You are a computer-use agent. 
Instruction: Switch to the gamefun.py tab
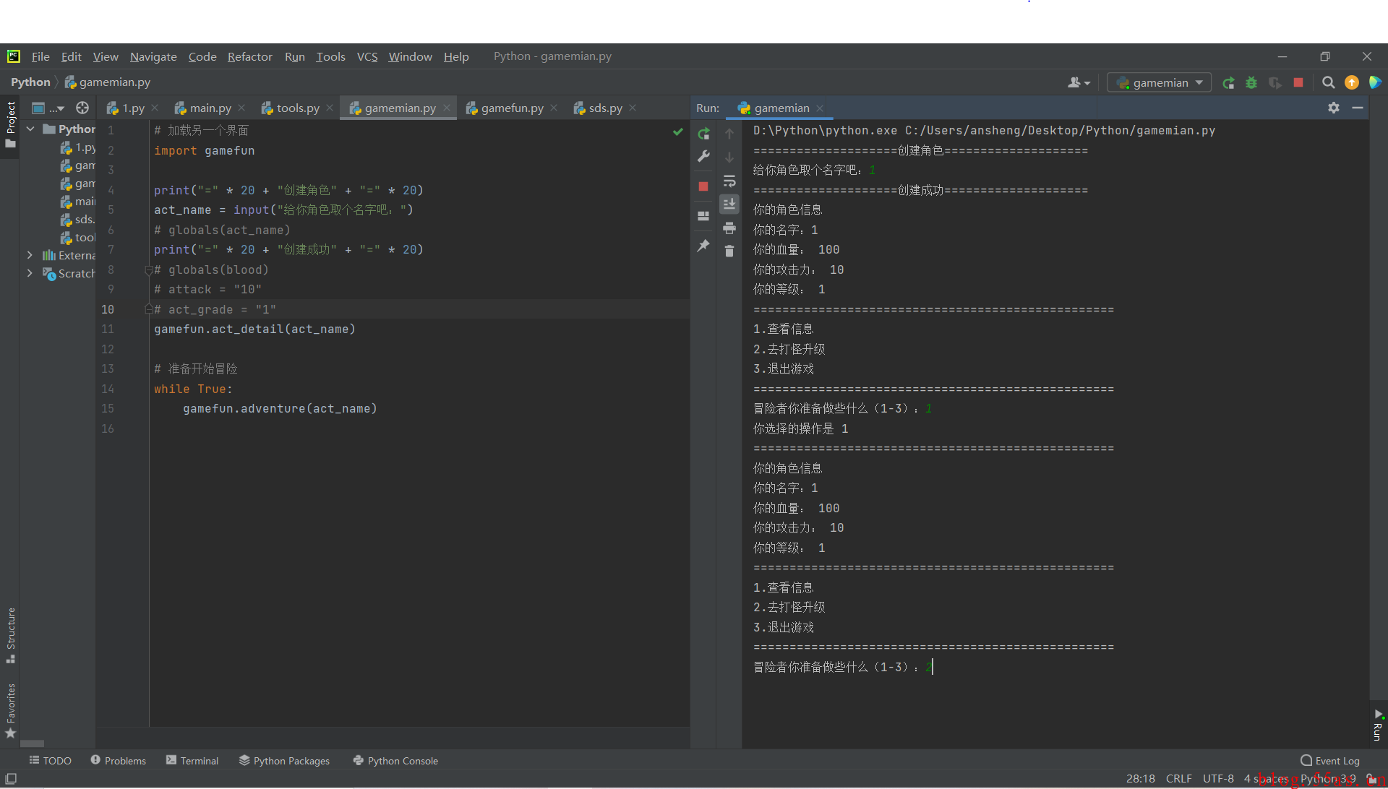pos(511,108)
